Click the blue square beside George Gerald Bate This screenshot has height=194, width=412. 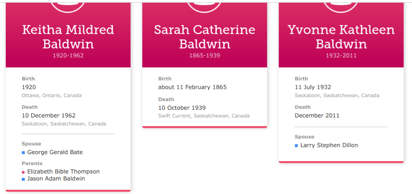[x=23, y=153]
